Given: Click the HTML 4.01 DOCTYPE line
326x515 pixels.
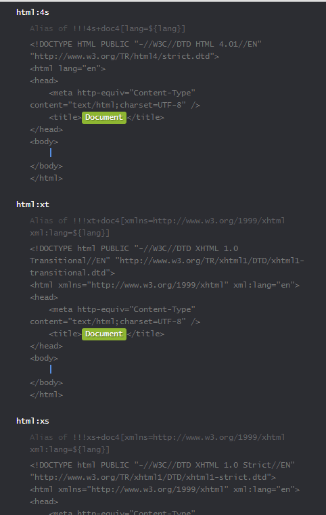Looking at the screenshot, I should (146, 44).
